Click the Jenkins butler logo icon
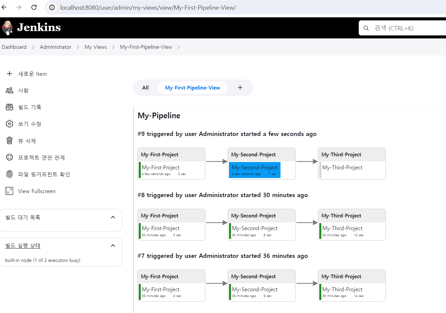 tap(7, 28)
